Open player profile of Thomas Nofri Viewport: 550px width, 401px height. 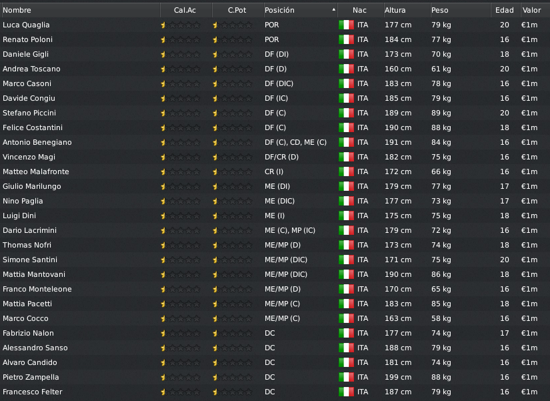(x=27, y=245)
